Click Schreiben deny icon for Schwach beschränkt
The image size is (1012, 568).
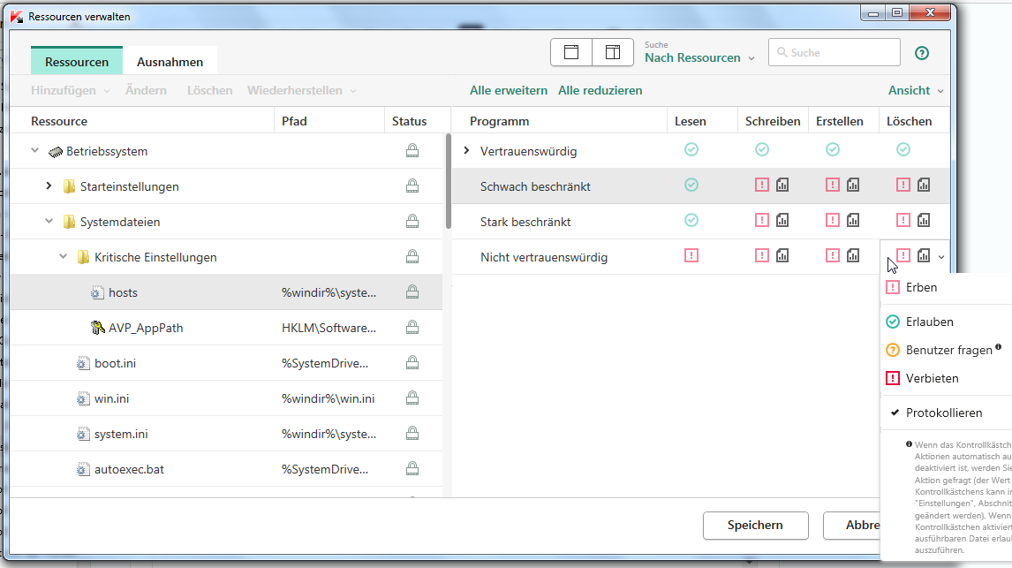tap(762, 185)
